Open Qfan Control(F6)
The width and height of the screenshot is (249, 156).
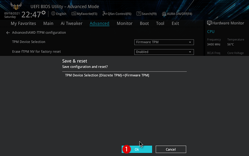117,14
